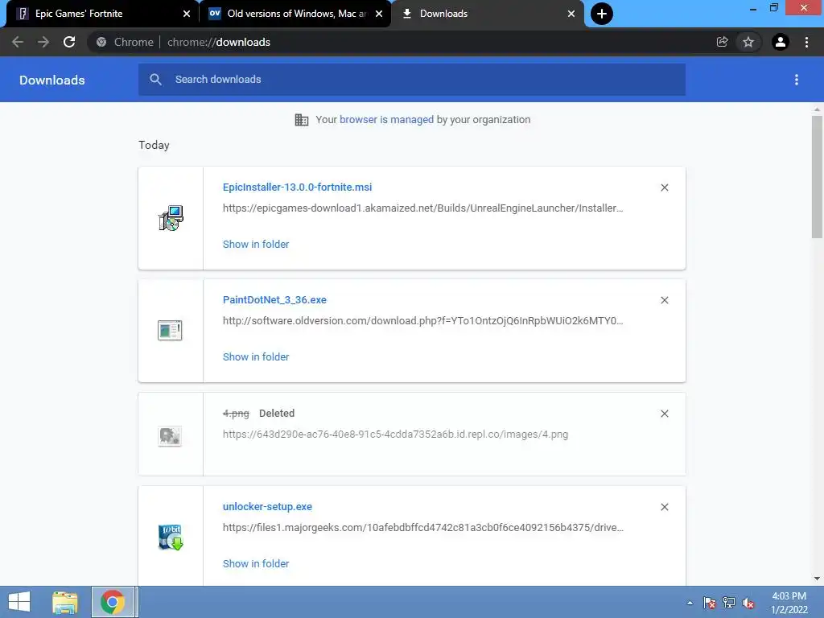Image resolution: width=824 pixels, height=618 pixels.
Task: Click the scrollbar up arrow
Action: (817, 109)
